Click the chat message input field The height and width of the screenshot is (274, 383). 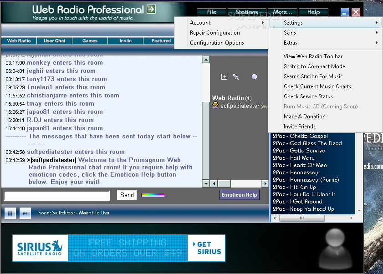tap(57, 196)
